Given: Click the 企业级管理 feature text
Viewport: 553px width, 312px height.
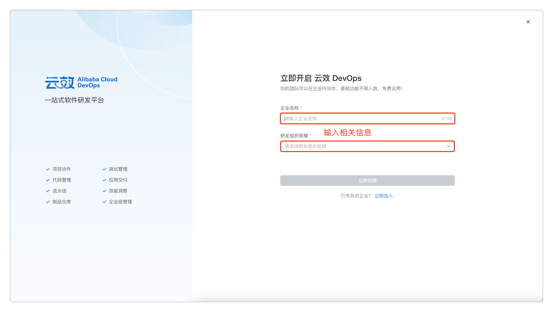Looking at the screenshot, I should pyautogui.click(x=120, y=202).
